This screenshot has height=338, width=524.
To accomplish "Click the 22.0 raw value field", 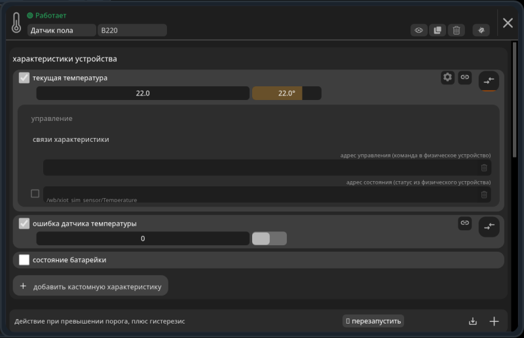I will point(143,93).
